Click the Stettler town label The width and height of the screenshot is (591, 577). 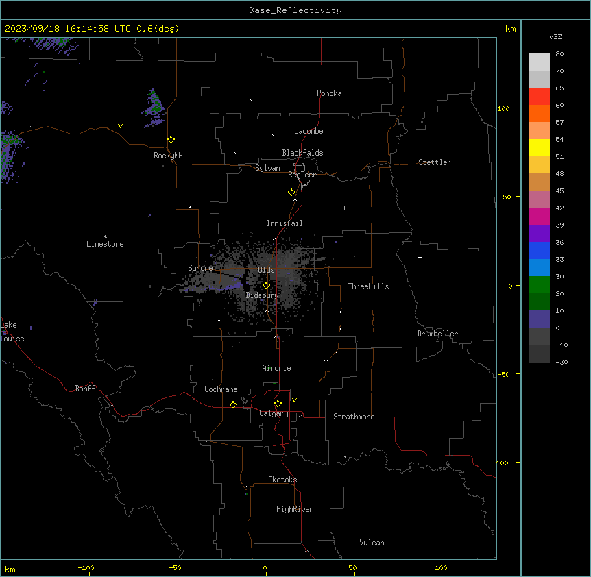coord(435,162)
